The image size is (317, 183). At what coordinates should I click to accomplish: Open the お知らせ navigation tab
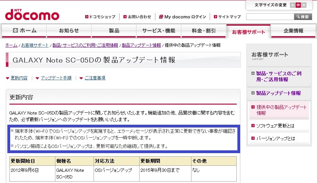(x=69, y=31)
